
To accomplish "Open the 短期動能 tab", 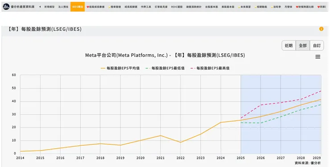I will click(261, 7).
